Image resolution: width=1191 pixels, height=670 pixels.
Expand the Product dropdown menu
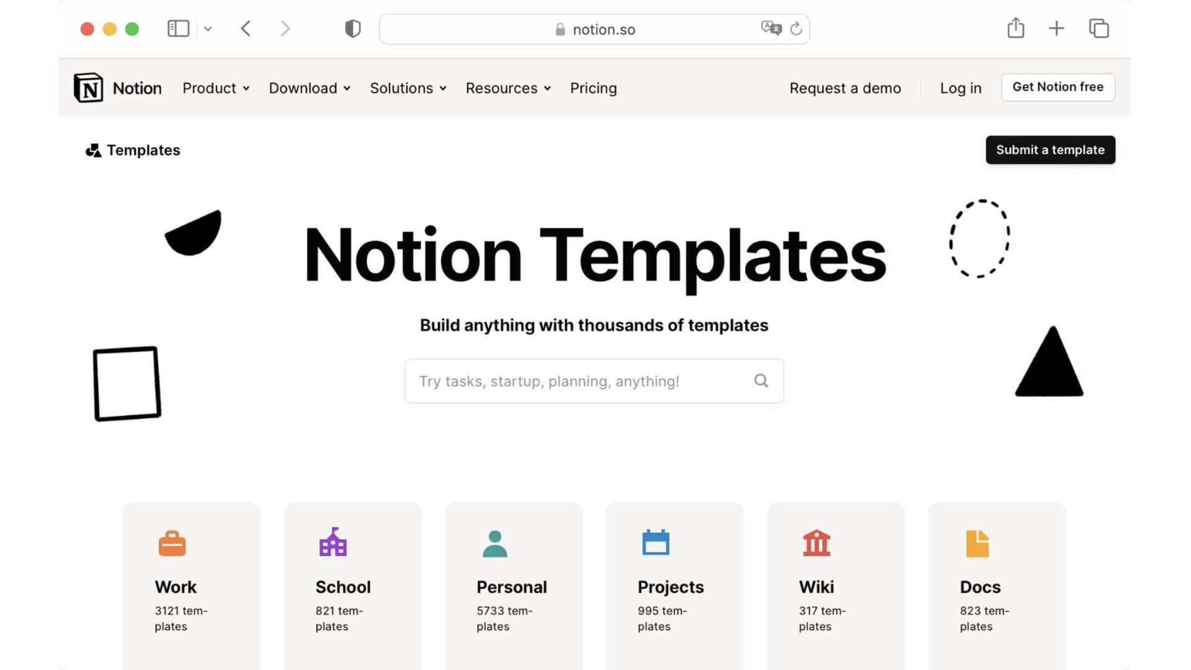click(x=214, y=87)
